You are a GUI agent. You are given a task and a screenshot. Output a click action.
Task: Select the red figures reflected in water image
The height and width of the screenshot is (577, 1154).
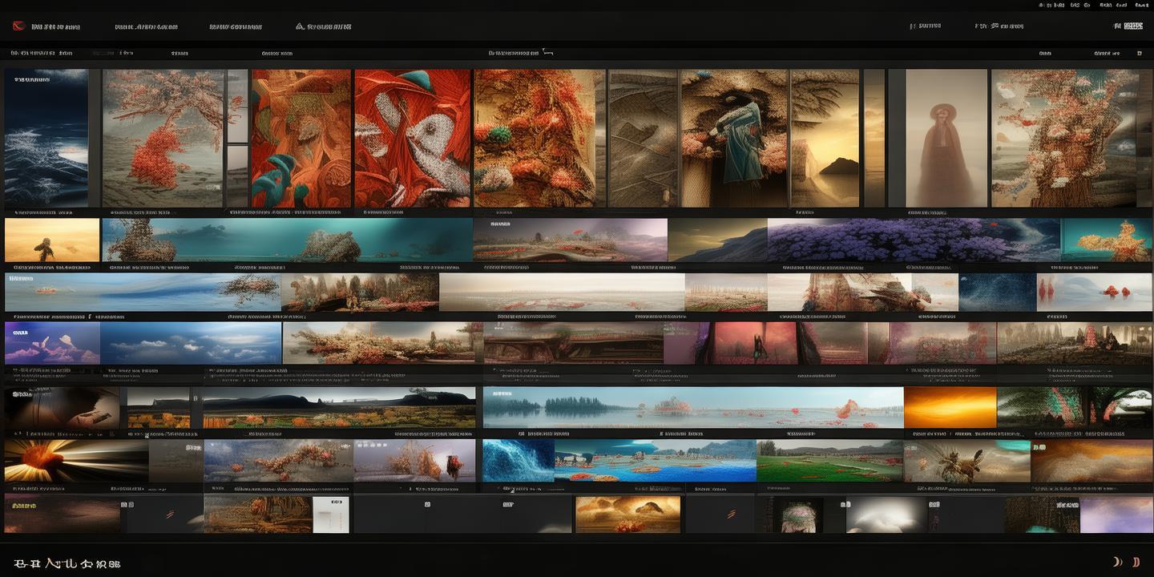(x=1095, y=292)
